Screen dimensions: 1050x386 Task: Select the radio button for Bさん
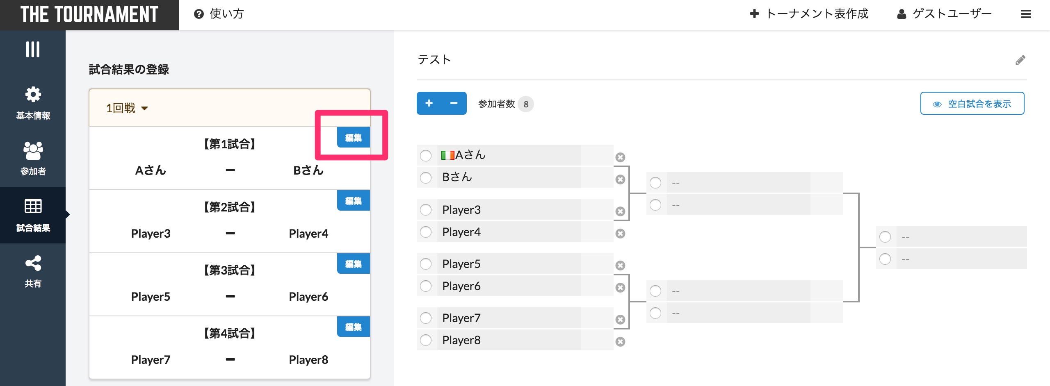coord(426,178)
